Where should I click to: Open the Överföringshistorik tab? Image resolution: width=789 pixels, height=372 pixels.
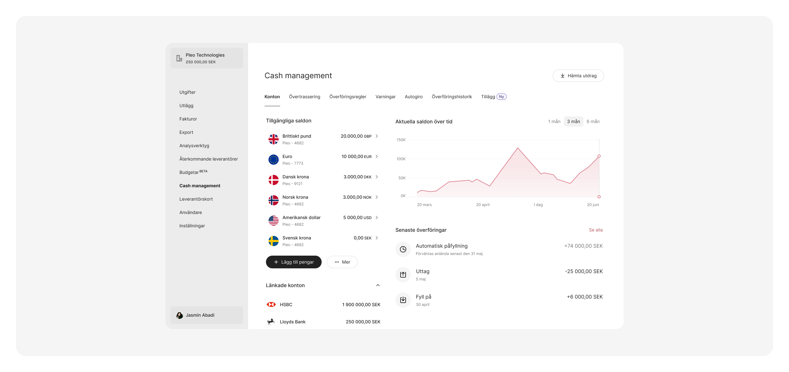(x=451, y=97)
